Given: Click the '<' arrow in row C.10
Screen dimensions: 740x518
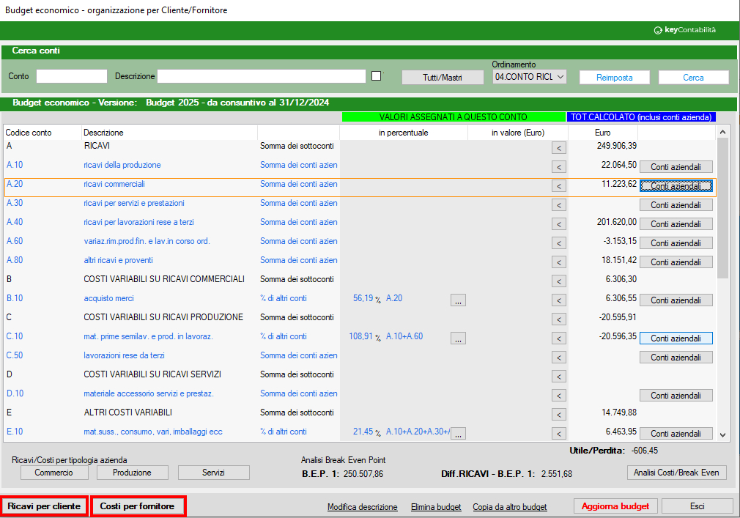Looking at the screenshot, I should (x=559, y=338).
